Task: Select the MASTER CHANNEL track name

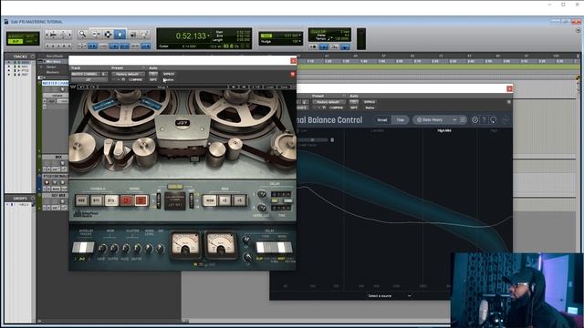Action: 55,83
